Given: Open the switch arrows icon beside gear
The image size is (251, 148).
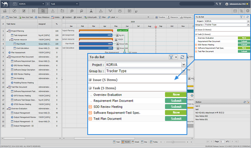Looking at the screenshot, I should click(x=241, y=11).
